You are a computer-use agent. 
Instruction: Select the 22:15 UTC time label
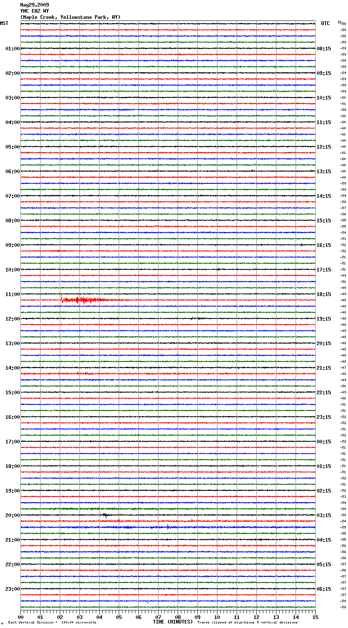324,393
